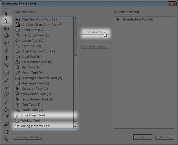Select the Eraser tool icon
178x145 pixels.
click(6, 124)
